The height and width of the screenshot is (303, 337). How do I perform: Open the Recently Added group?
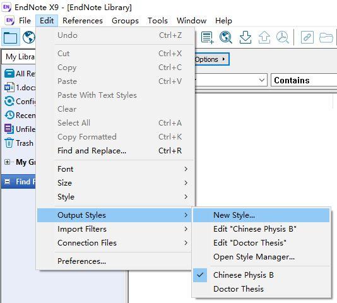point(20,116)
